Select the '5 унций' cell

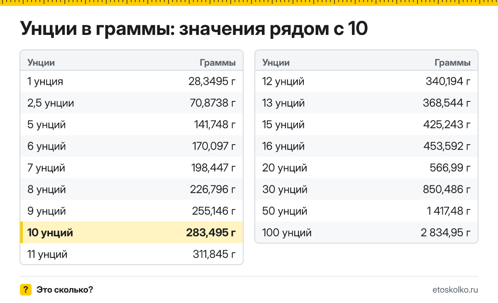(x=46, y=124)
